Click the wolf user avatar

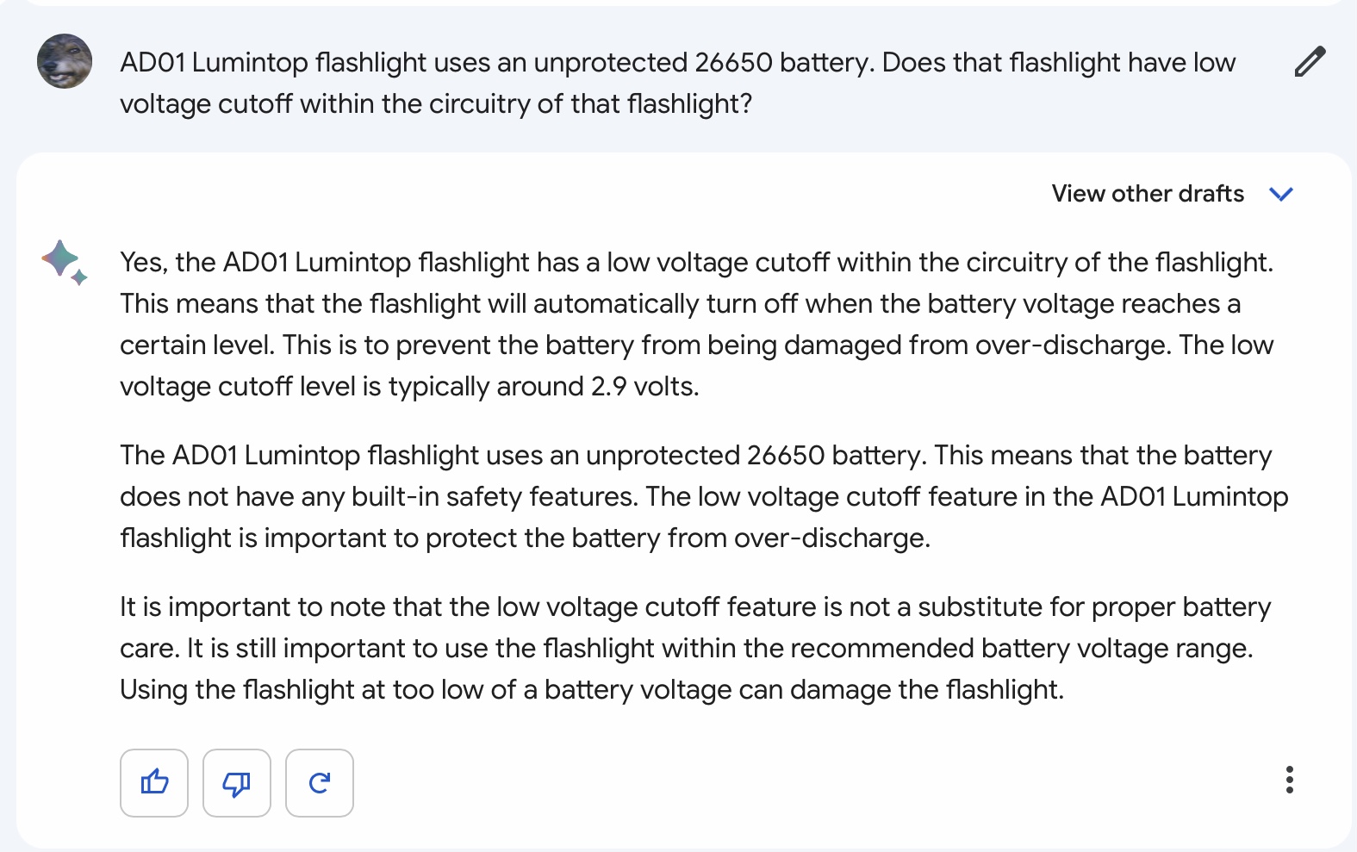click(x=65, y=61)
